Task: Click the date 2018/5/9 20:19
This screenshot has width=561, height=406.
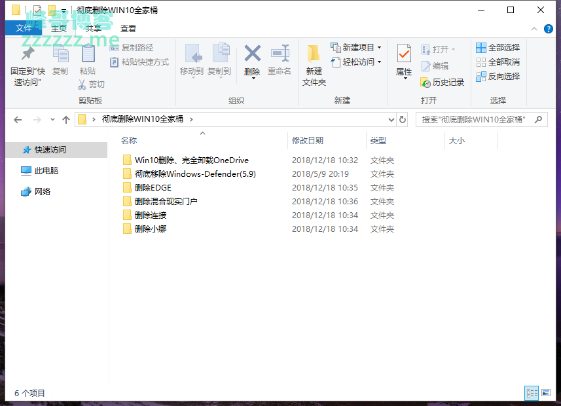Action: [x=320, y=174]
